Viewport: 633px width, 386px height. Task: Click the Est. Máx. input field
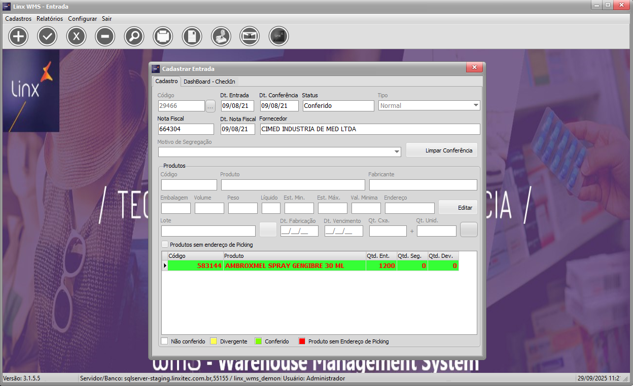(x=333, y=208)
